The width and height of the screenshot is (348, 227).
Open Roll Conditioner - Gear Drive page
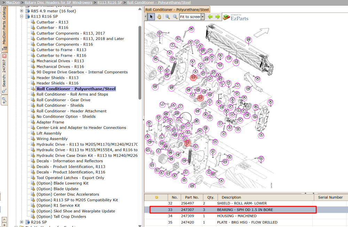[63, 100]
